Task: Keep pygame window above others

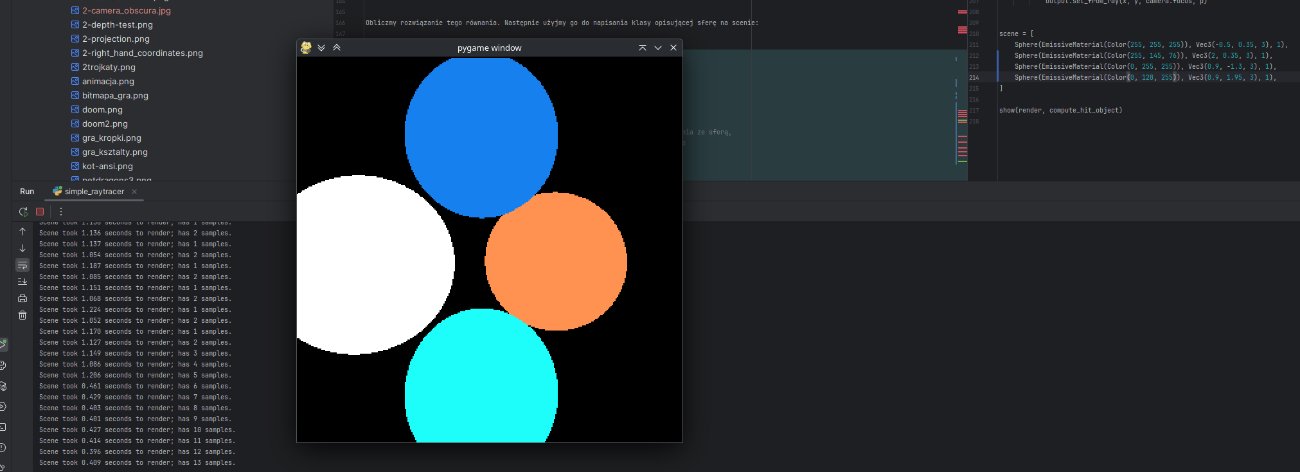Action: (x=337, y=48)
